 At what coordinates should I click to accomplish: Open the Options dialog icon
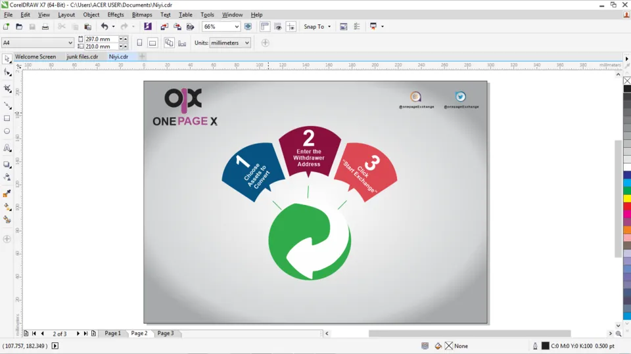tap(356, 26)
